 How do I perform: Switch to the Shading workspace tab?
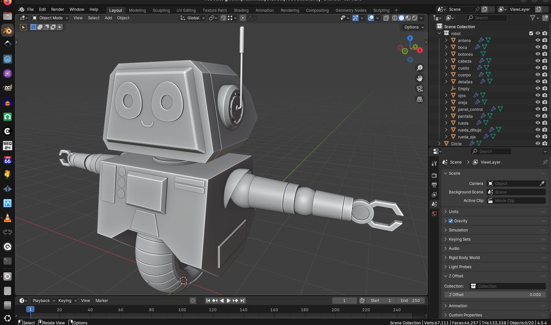coord(241,10)
